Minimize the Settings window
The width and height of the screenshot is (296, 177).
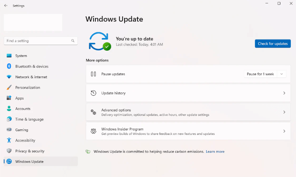[x=267, y=3]
